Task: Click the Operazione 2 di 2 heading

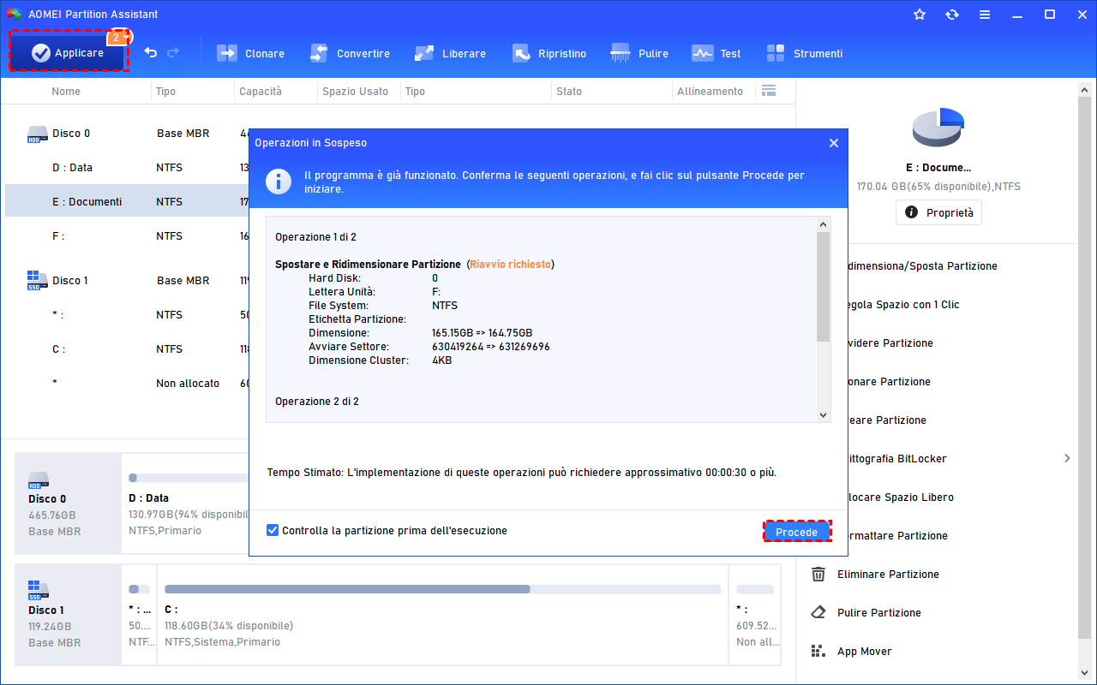Action: 317,402
